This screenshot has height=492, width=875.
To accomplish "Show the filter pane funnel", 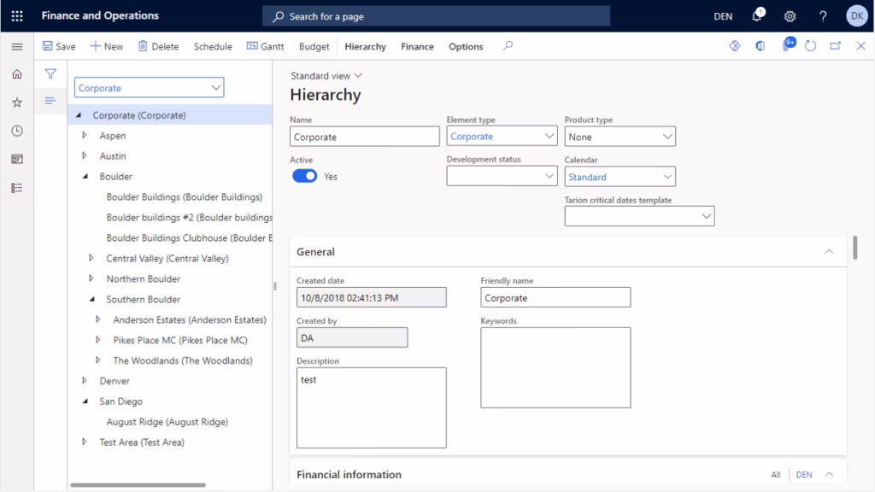I will (x=50, y=73).
